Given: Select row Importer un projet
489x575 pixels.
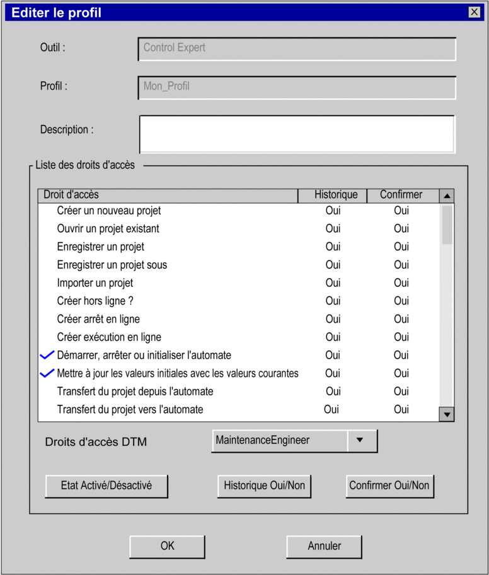Looking at the screenshot, I should coord(239,283).
